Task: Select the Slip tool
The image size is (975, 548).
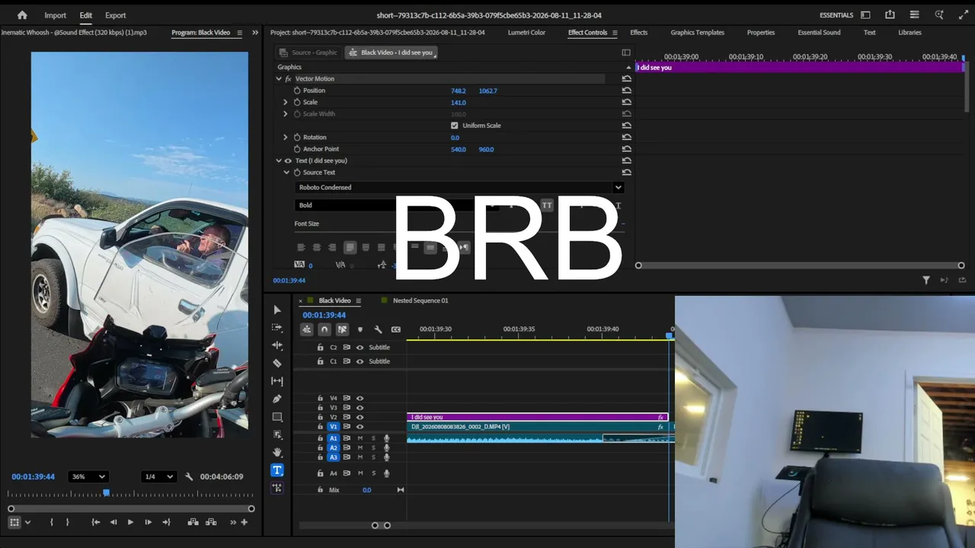Action: (277, 381)
